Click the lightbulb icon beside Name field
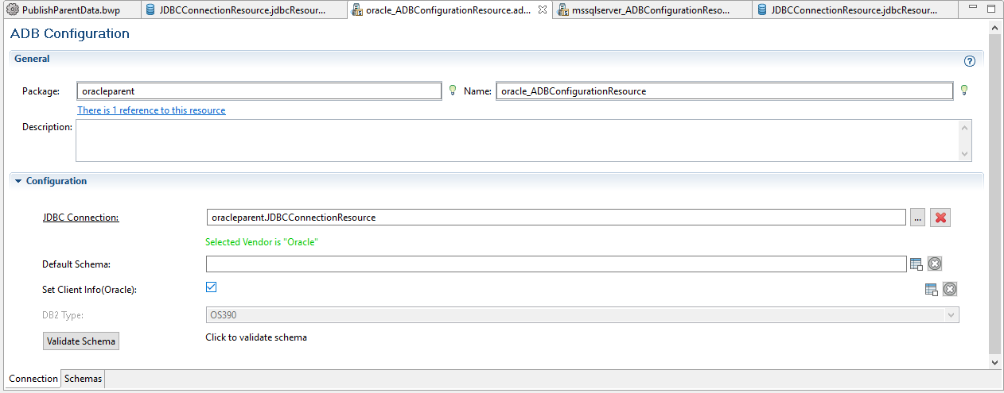This screenshot has width=1004, height=393. [963, 91]
